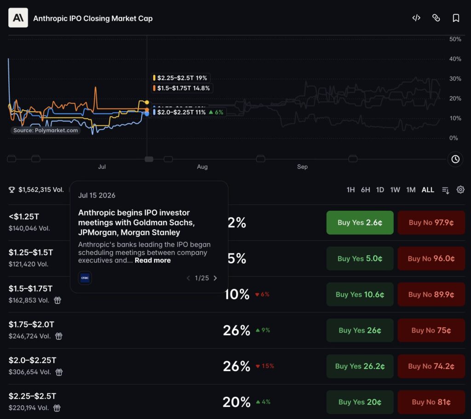Select the 1W time range
The width and height of the screenshot is (471, 419).
tap(395, 190)
